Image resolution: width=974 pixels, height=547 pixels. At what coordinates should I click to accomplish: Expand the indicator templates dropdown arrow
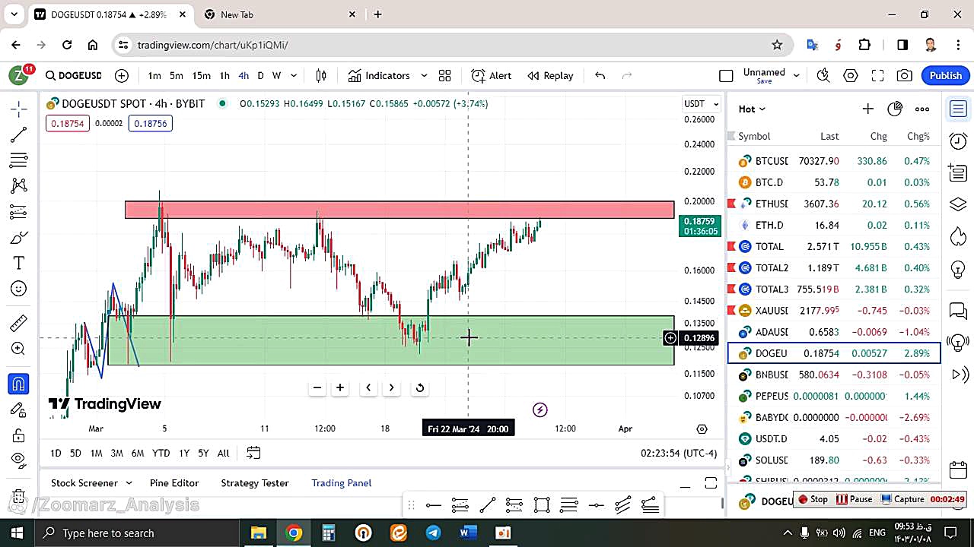(x=424, y=75)
